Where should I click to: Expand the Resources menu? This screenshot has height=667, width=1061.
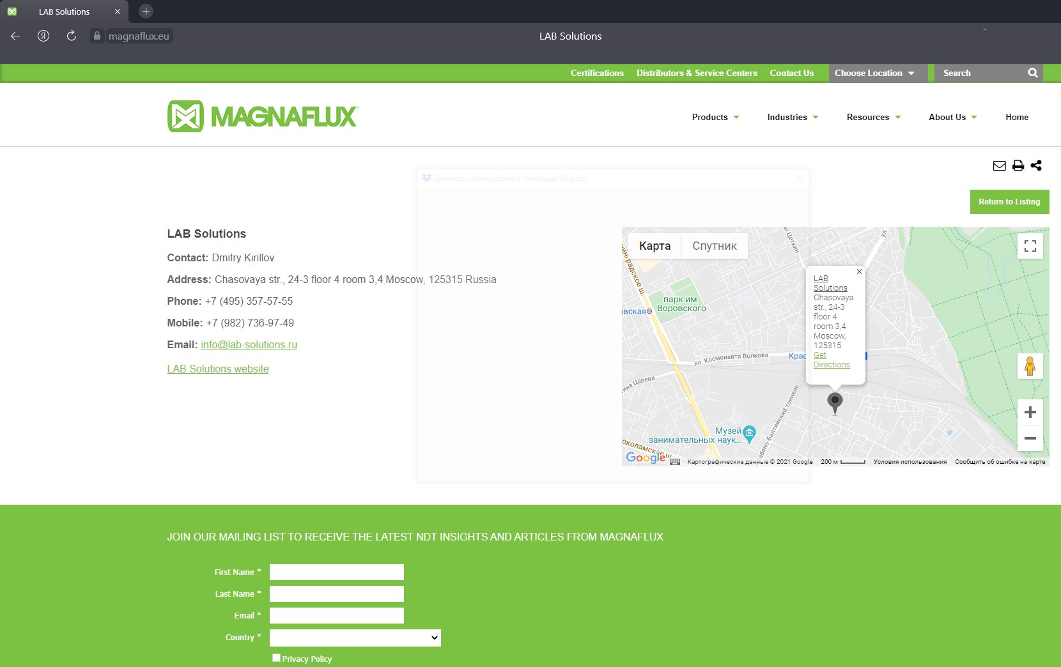874,117
